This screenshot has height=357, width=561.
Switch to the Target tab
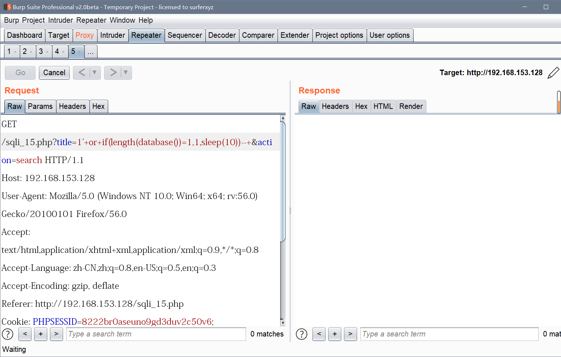click(x=59, y=35)
